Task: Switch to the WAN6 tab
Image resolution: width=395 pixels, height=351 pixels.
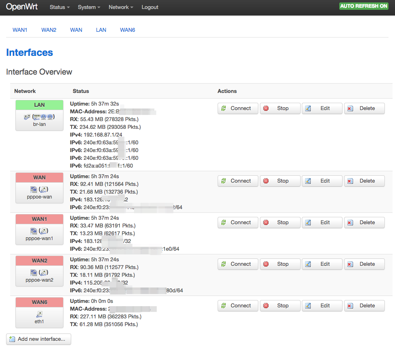Action: [x=127, y=30]
